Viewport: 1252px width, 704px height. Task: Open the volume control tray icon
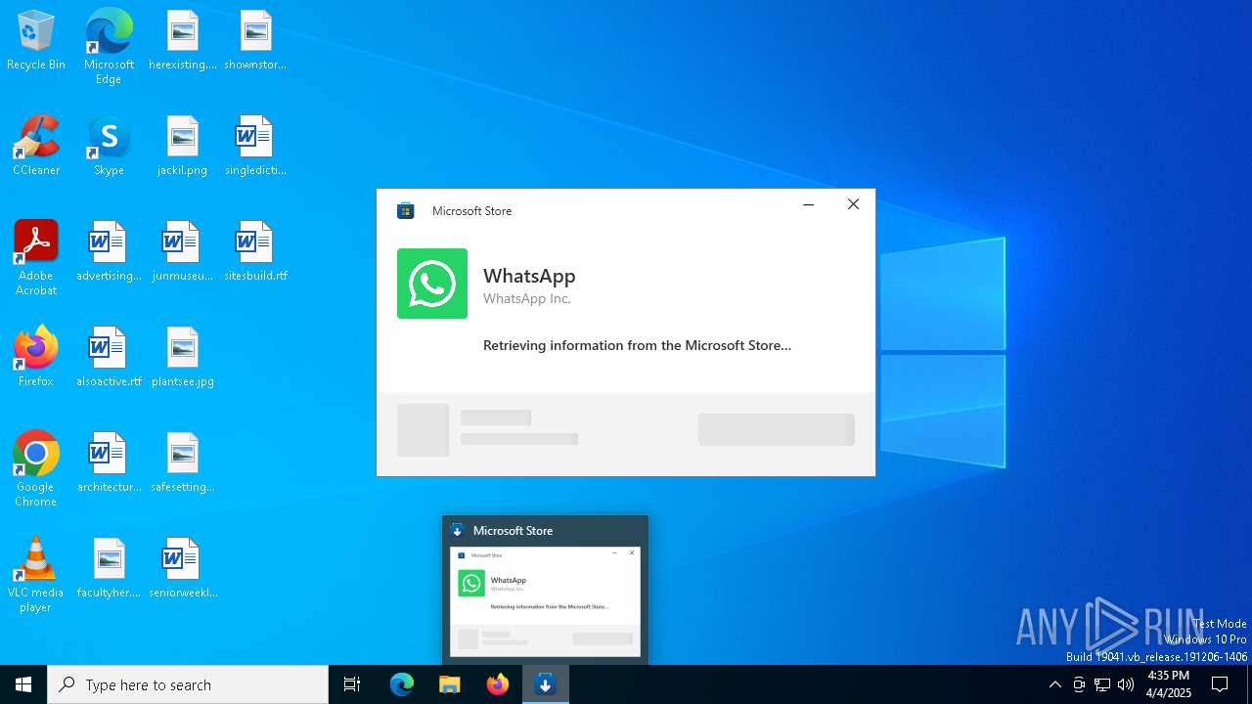click(1126, 684)
